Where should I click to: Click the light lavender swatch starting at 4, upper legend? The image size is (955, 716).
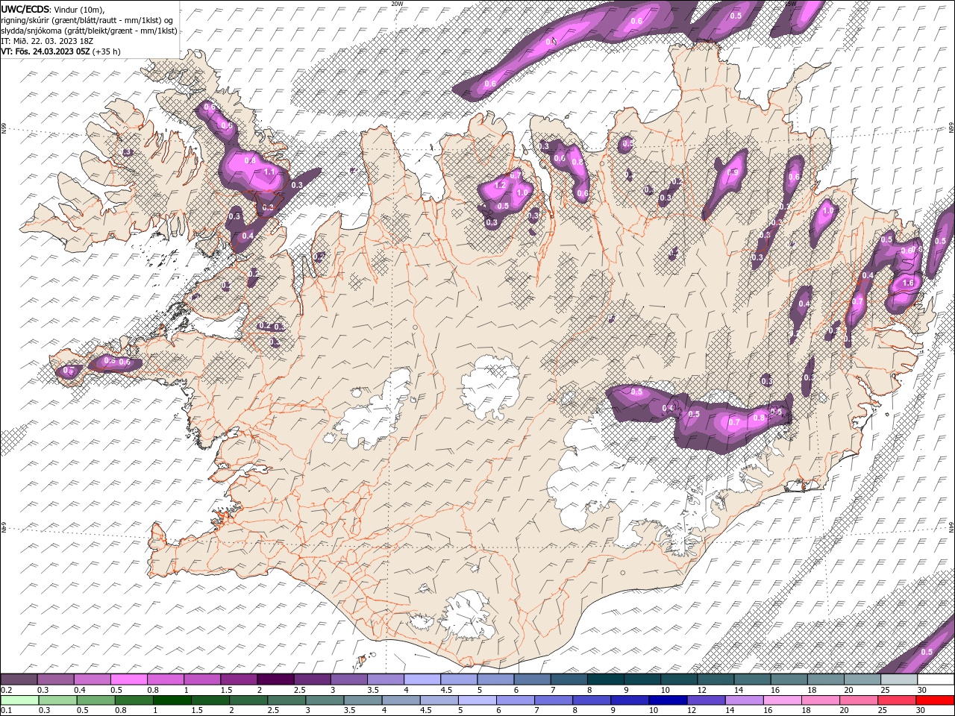[422, 679]
